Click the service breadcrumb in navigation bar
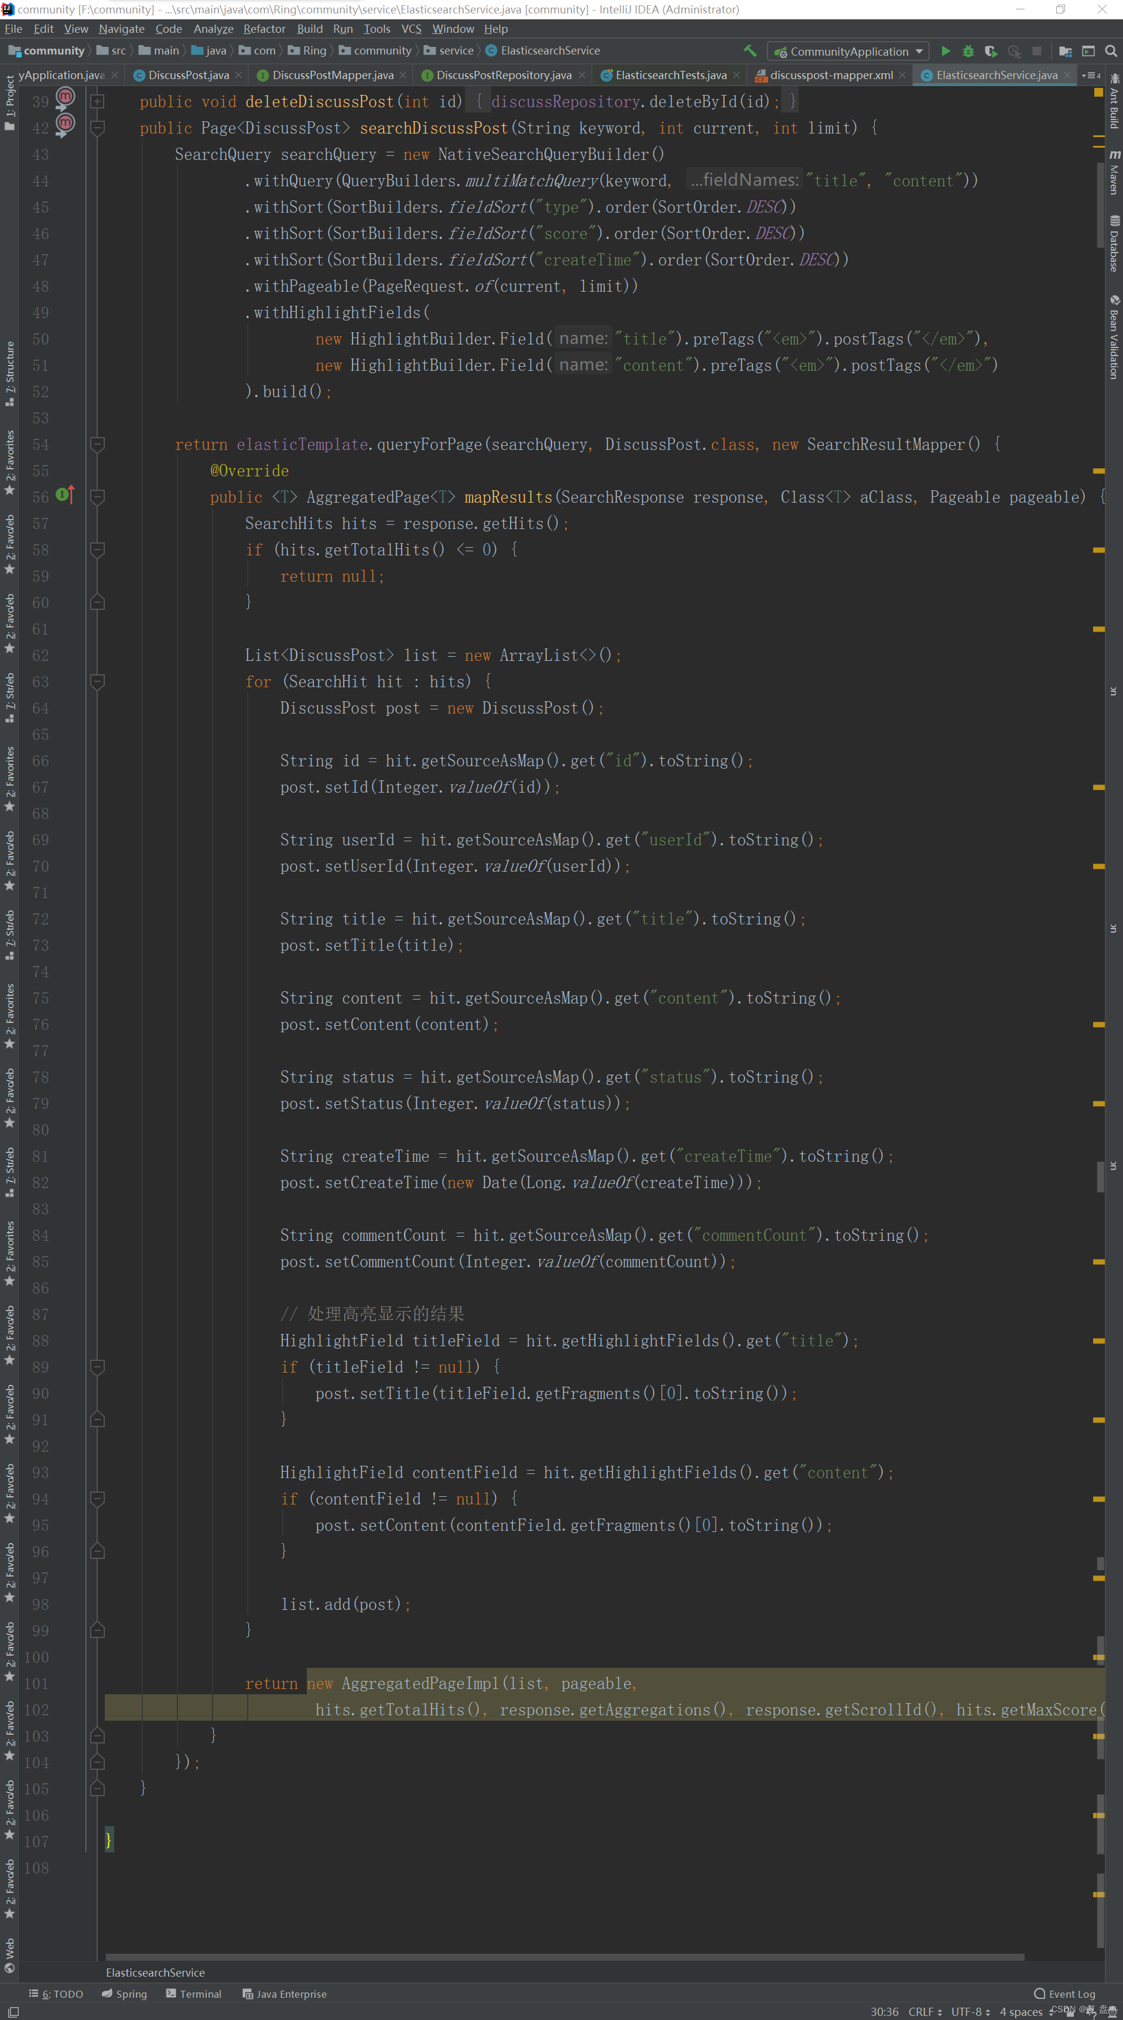 (449, 51)
